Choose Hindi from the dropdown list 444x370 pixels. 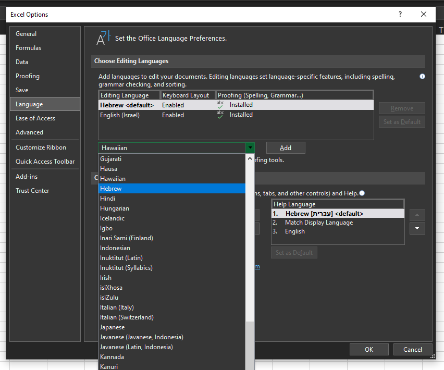click(172, 199)
